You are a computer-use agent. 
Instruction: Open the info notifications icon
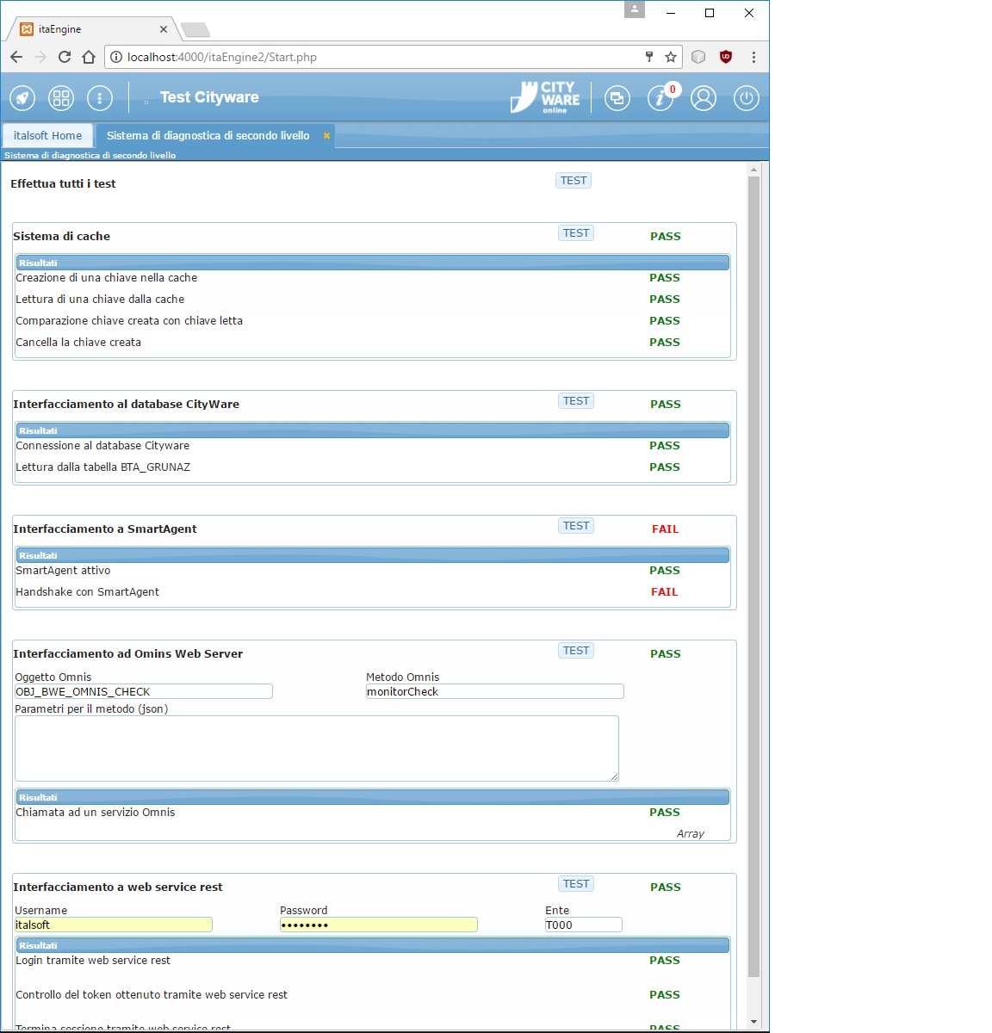[660, 98]
